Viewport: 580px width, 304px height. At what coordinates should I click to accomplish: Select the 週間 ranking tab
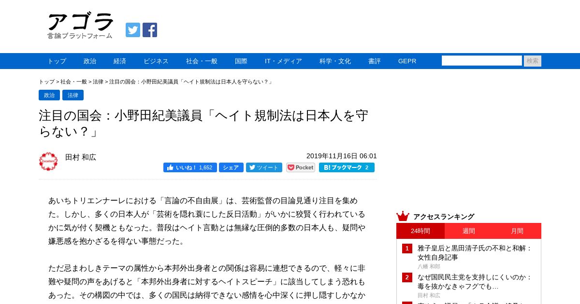pyautogui.click(x=469, y=231)
